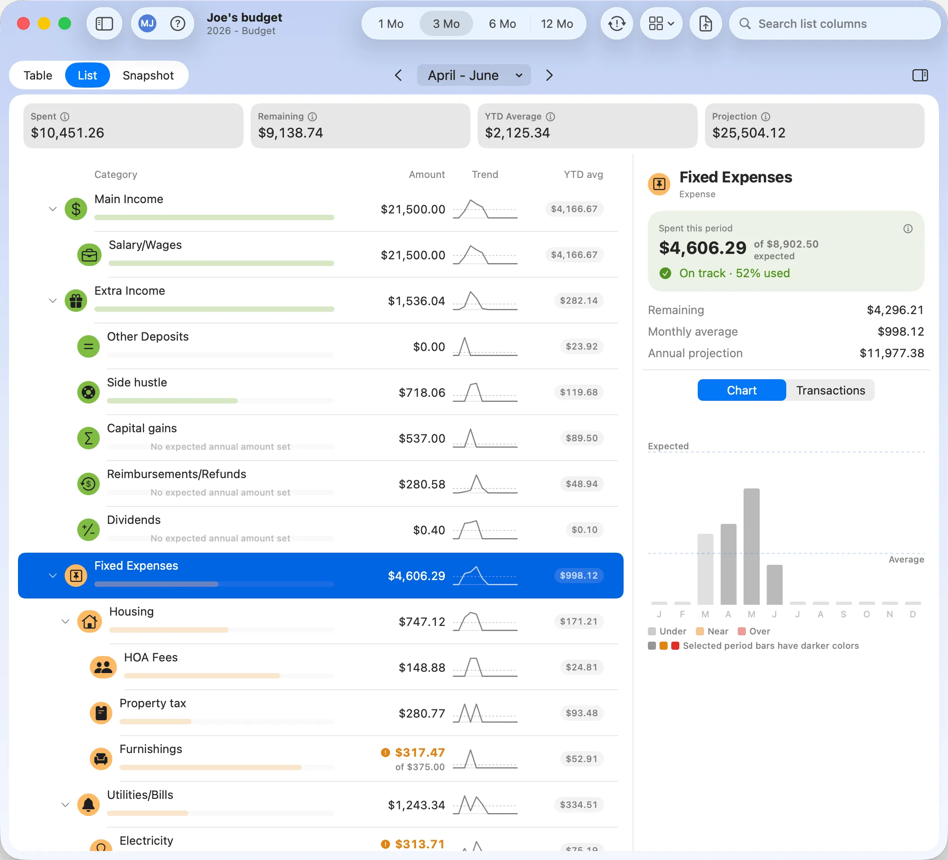Image resolution: width=948 pixels, height=860 pixels.
Task: Click the Furnishings amount $317.47
Action: coord(420,752)
